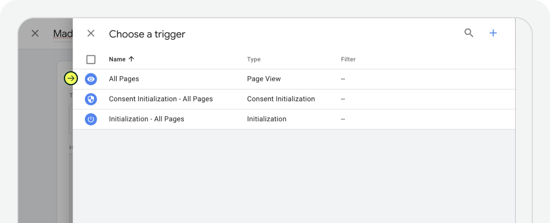The height and width of the screenshot is (223, 550).
Task: Click the Page View type cell
Action: coord(264,79)
